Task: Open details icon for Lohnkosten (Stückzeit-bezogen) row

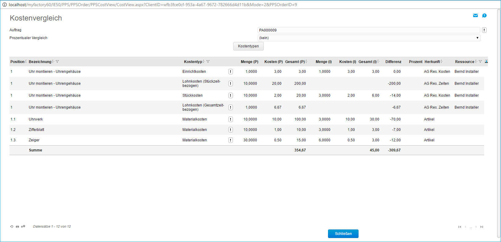Action: (x=230, y=84)
